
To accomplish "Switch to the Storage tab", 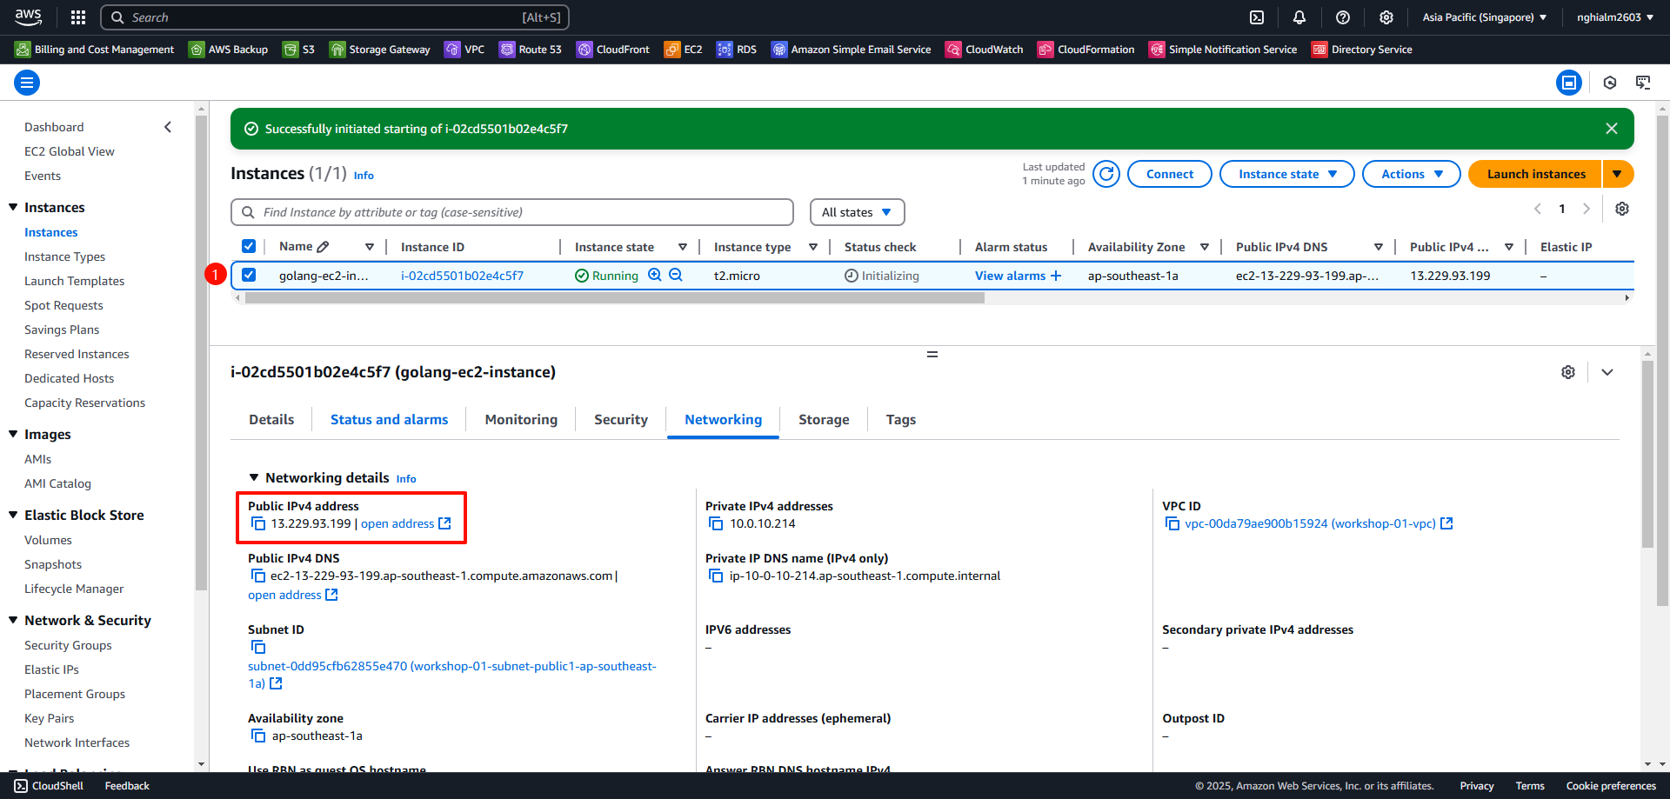I will pyautogui.click(x=824, y=419).
